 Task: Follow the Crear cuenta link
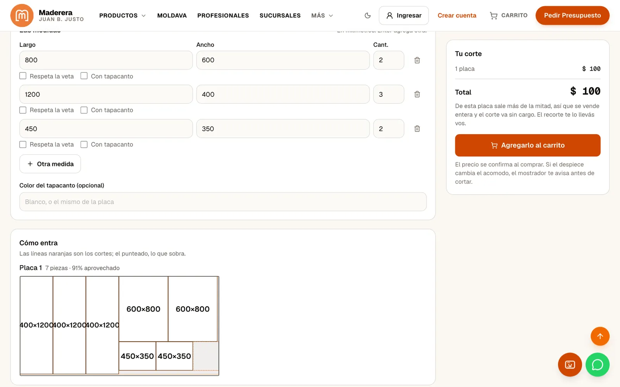tap(457, 15)
